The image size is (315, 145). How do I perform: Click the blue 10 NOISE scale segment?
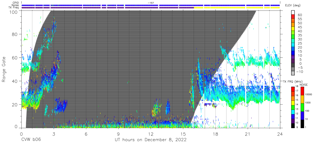pos(302,115)
